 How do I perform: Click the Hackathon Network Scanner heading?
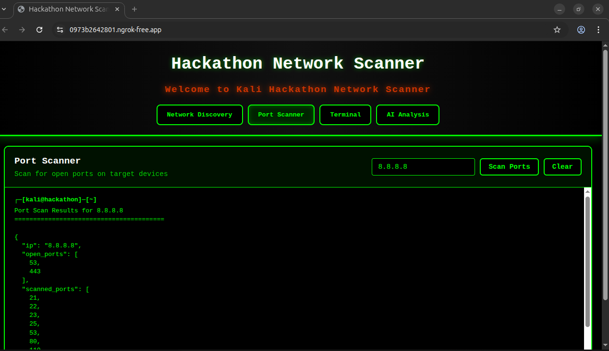(298, 63)
